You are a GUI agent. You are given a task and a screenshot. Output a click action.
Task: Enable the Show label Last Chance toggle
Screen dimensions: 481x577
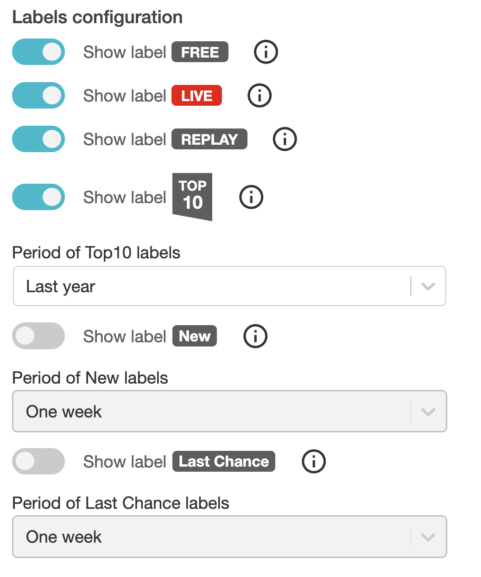(x=38, y=462)
